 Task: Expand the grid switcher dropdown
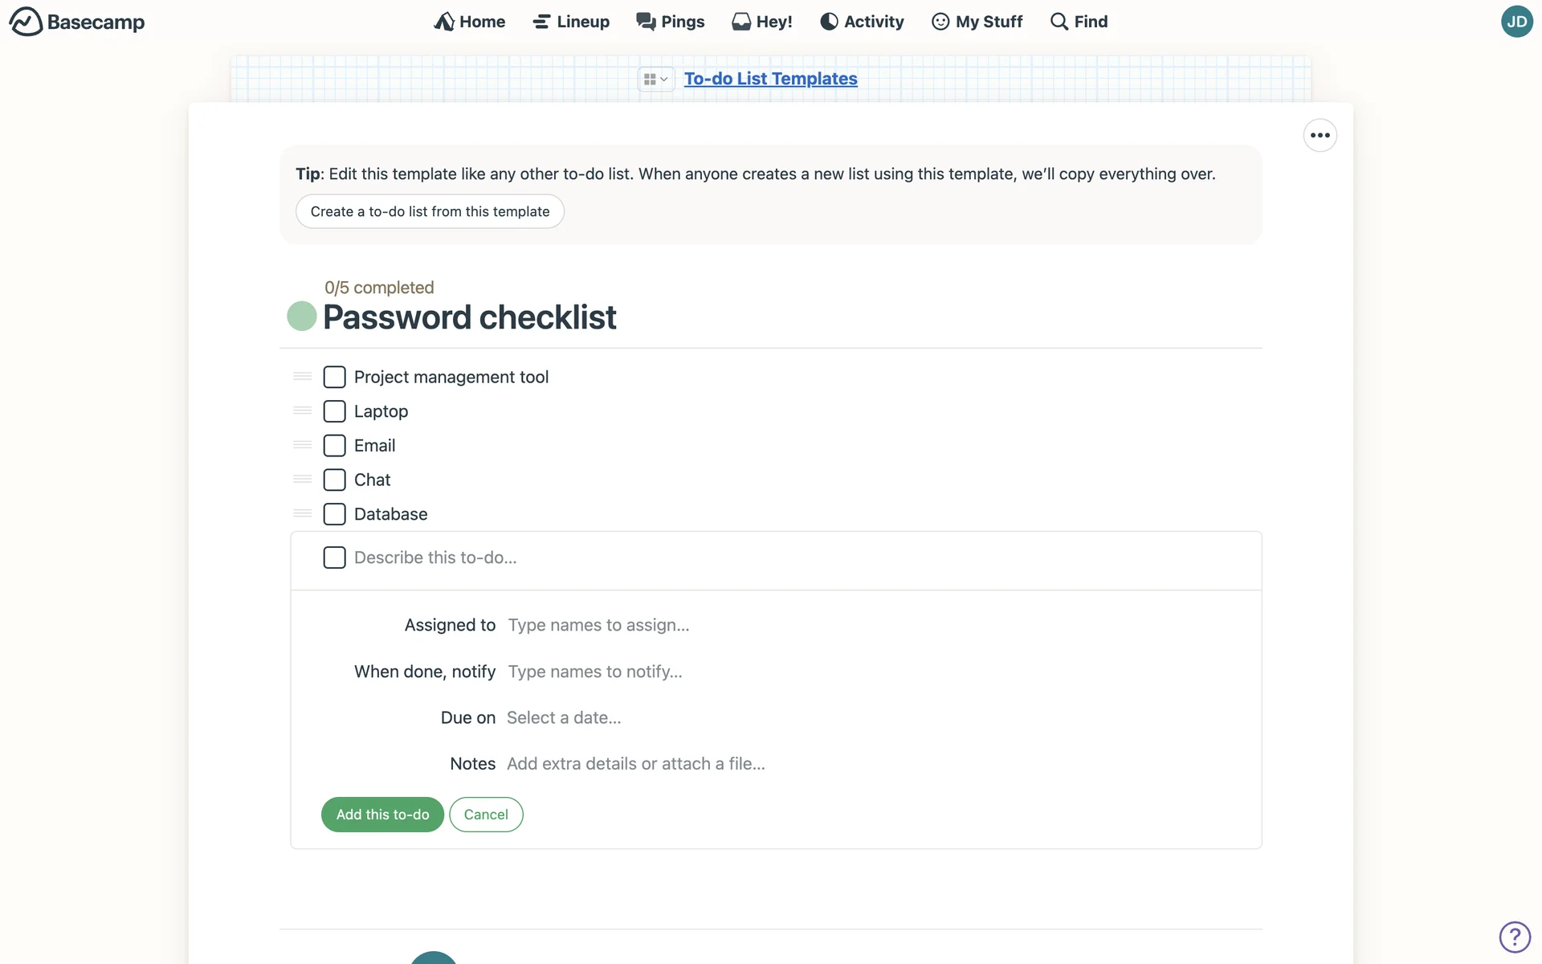[655, 79]
